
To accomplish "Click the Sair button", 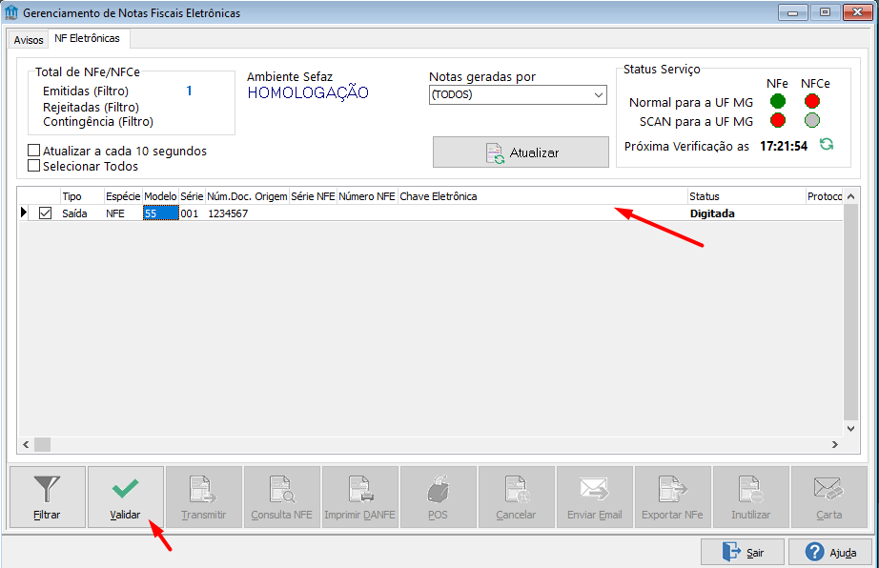I will pos(743,553).
